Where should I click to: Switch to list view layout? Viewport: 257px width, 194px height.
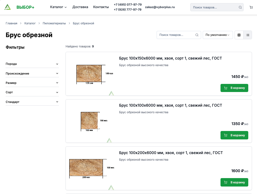[248, 35]
